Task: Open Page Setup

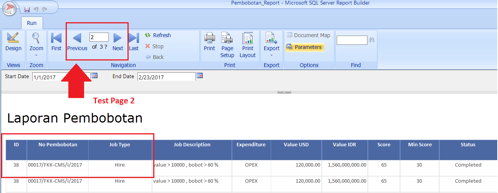Action: [227, 45]
